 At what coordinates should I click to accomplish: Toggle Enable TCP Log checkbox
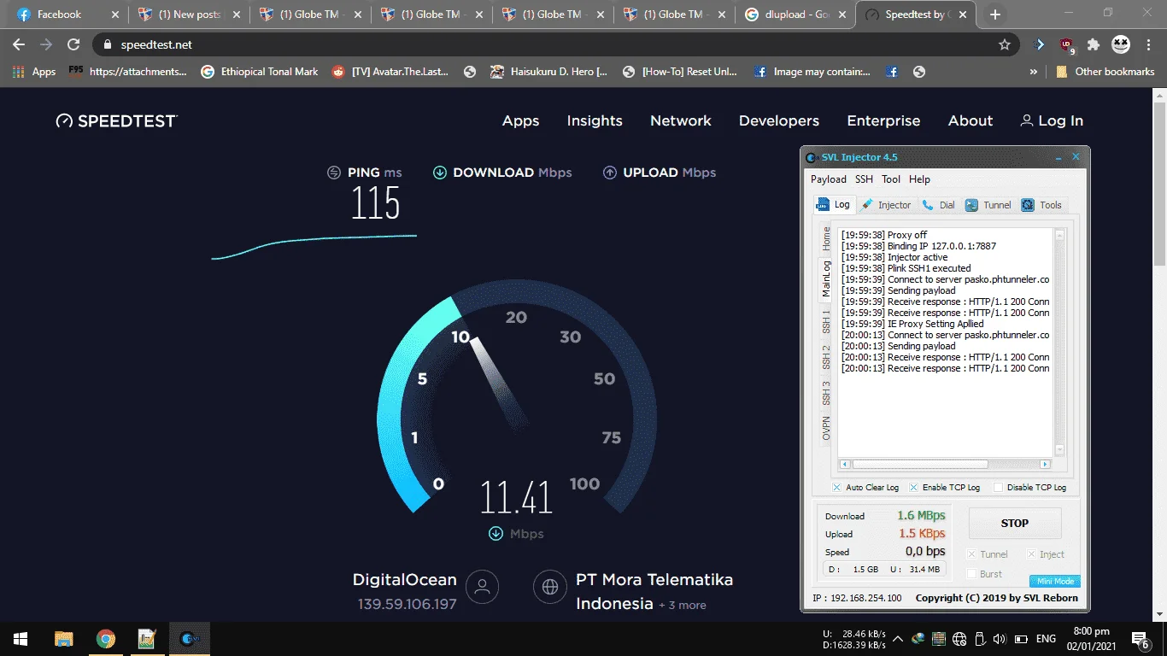tap(913, 488)
